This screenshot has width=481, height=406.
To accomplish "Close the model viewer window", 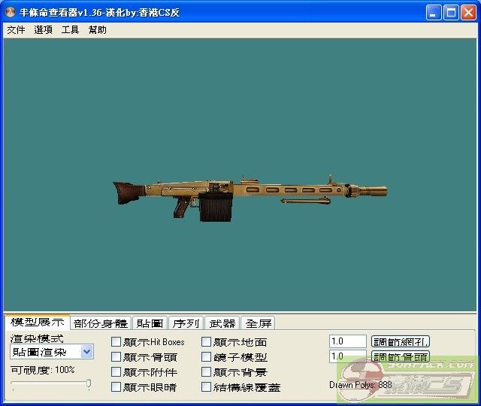I will pos(468,13).
